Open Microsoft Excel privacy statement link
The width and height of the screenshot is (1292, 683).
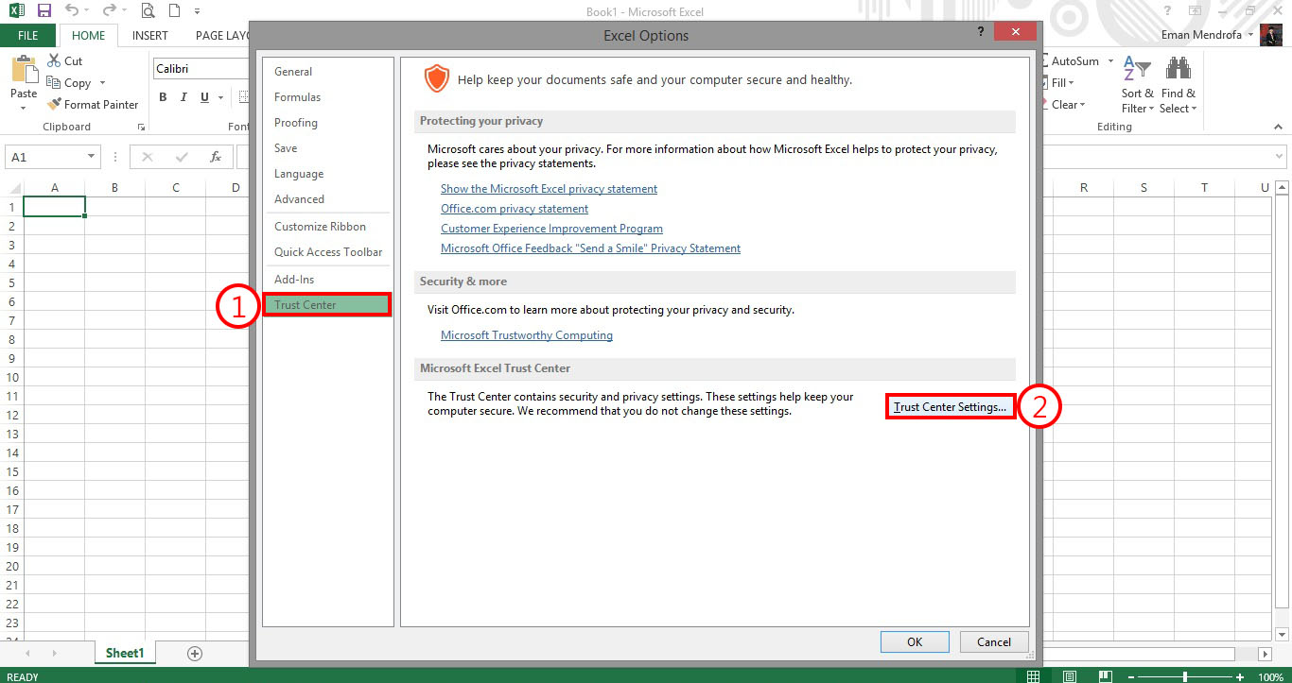pos(549,189)
